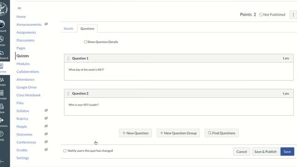Click the hidden-eye icon beside Syllabus

tap(46, 110)
